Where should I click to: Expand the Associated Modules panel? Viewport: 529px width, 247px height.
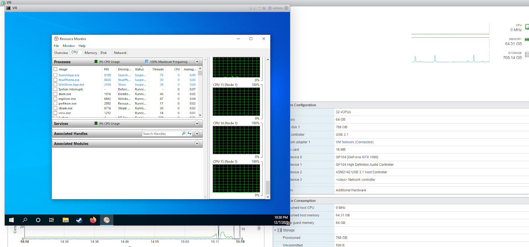click(x=197, y=144)
